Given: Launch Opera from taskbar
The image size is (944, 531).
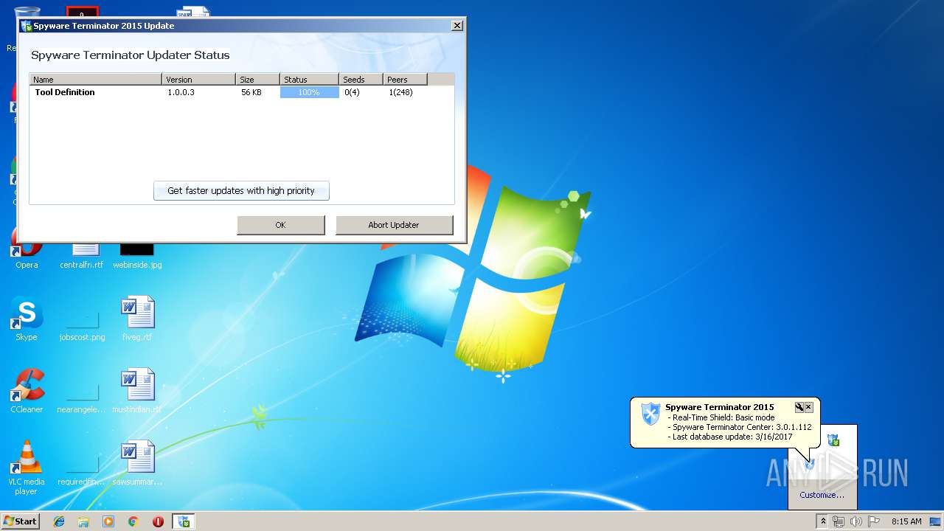Looking at the screenshot, I should click(158, 521).
